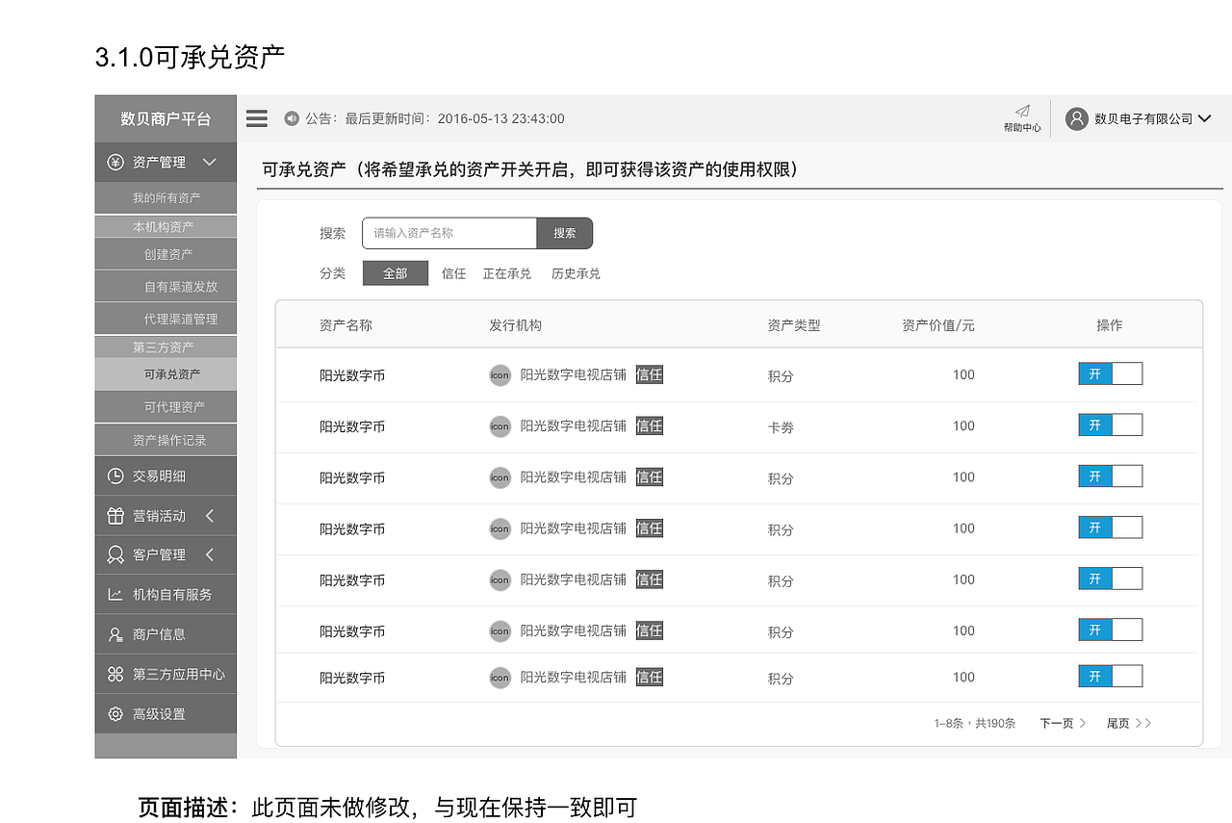The height and width of the screenshot is (823, 1232).
Task: Open the help center paper plane icon
Action: coord(1022,111)
